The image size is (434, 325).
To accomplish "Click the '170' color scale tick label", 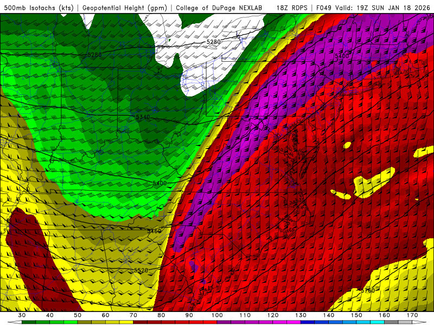I will coord(413,315).
